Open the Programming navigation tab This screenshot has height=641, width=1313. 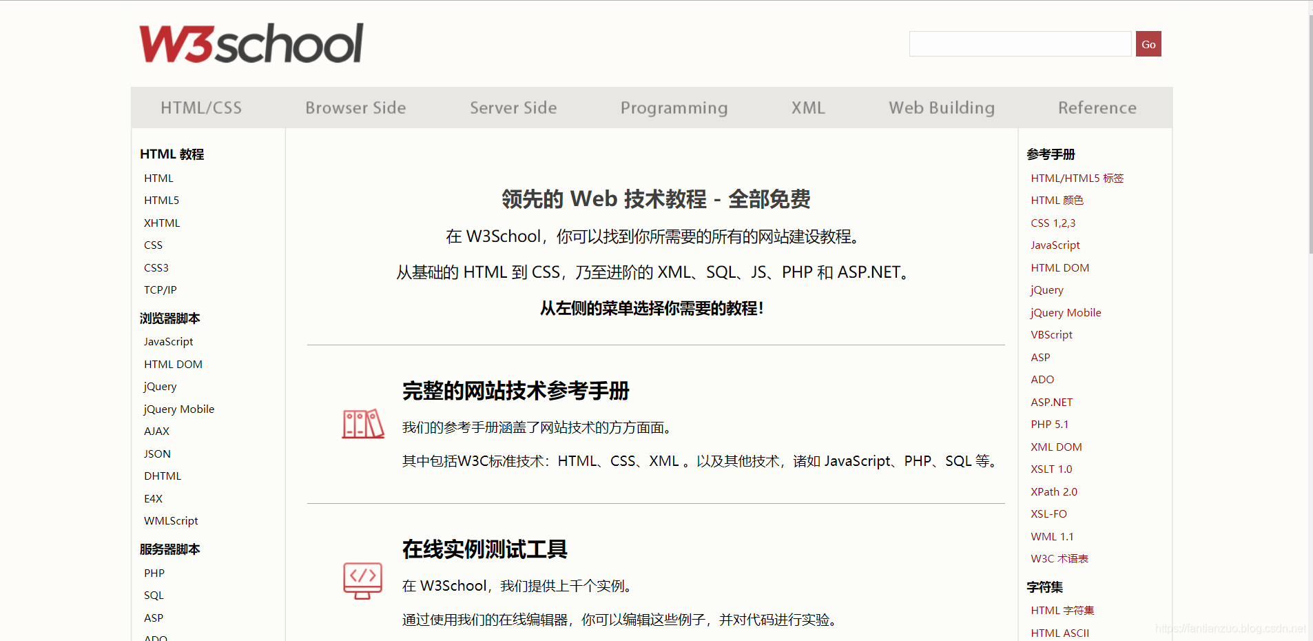[674, 108]
